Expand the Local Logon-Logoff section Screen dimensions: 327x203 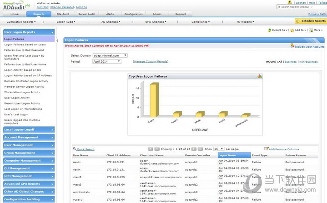pos(29,130)
